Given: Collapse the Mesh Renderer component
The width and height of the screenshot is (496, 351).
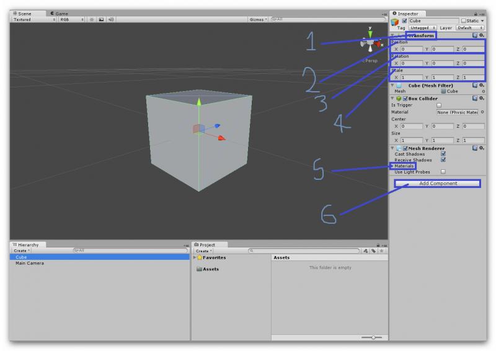Looking at the screenshot, I should [x=392, y=148].
